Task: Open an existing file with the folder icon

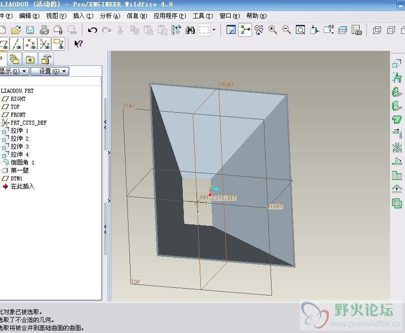Action: coord(16,30)
